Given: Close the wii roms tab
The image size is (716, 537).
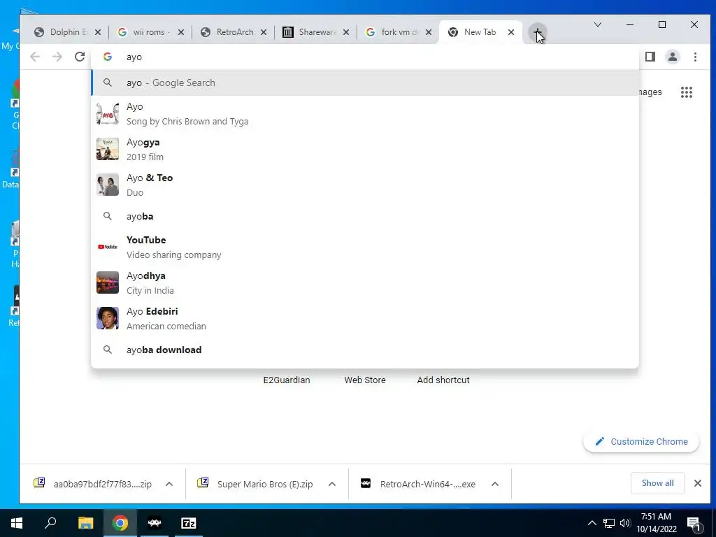Looking at the screenshot, I should coord(181,32).
